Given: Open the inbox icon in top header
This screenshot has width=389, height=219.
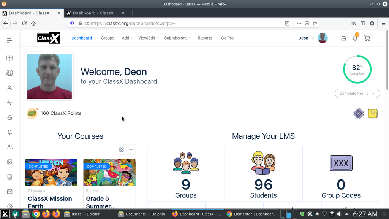Looking at the screenshot, I should click(x=343, y=38).
